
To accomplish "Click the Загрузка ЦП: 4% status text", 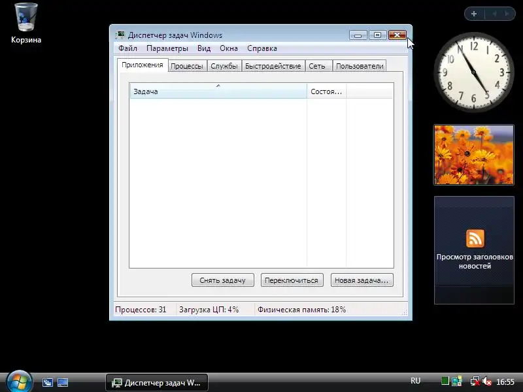I will [209, 310].
